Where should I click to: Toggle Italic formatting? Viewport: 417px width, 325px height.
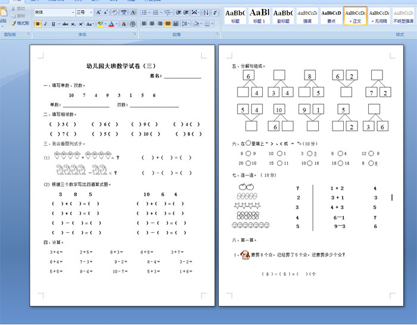45,24
